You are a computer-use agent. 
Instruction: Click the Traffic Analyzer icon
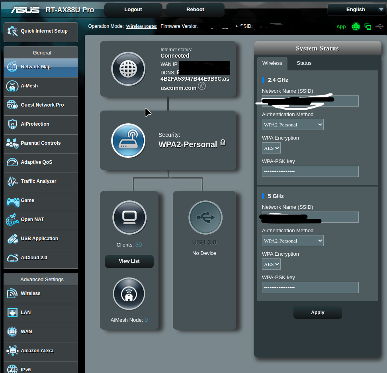12,181
